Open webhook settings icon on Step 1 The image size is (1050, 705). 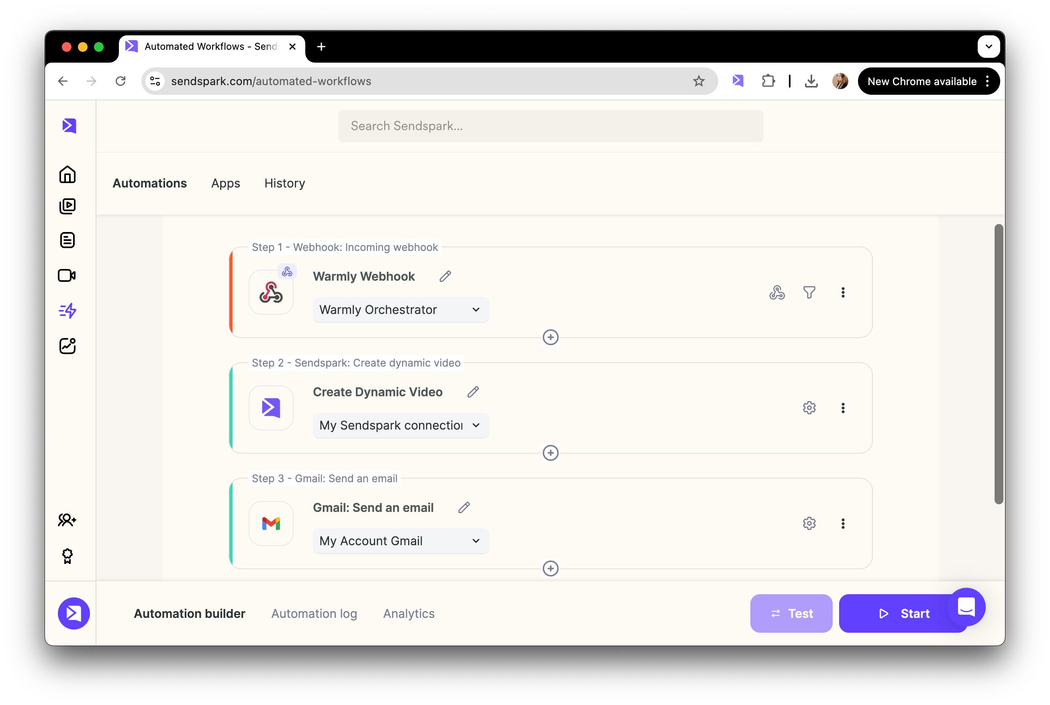(x=777, y=293)
